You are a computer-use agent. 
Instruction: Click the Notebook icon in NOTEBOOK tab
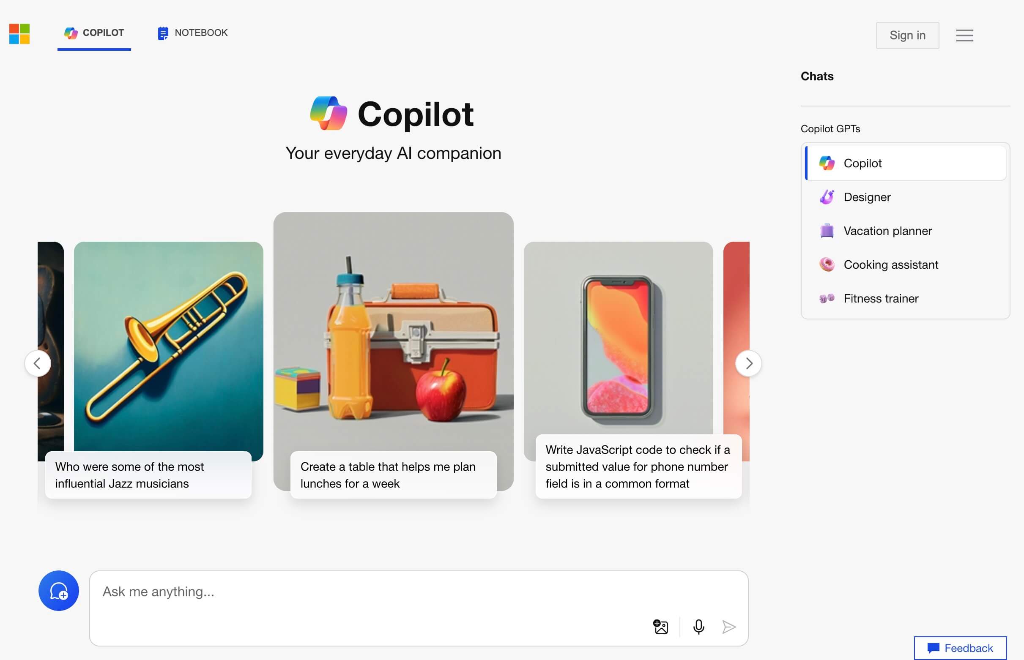[x=163, y=33]
